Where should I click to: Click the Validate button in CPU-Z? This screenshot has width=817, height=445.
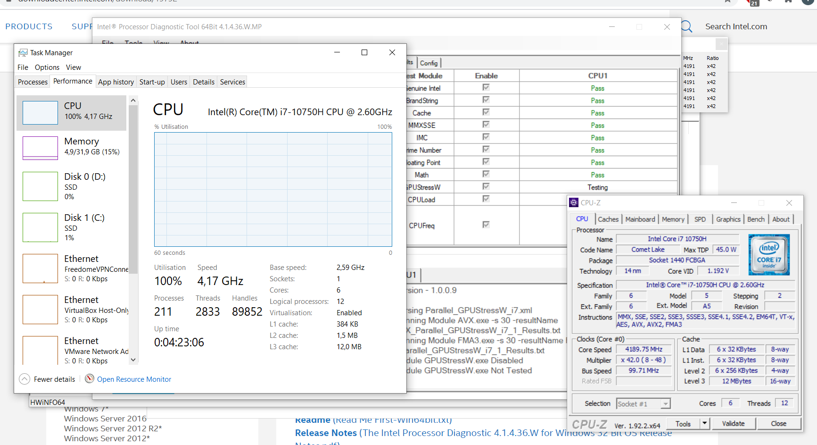pyautogui.click(x=734, y=423)
